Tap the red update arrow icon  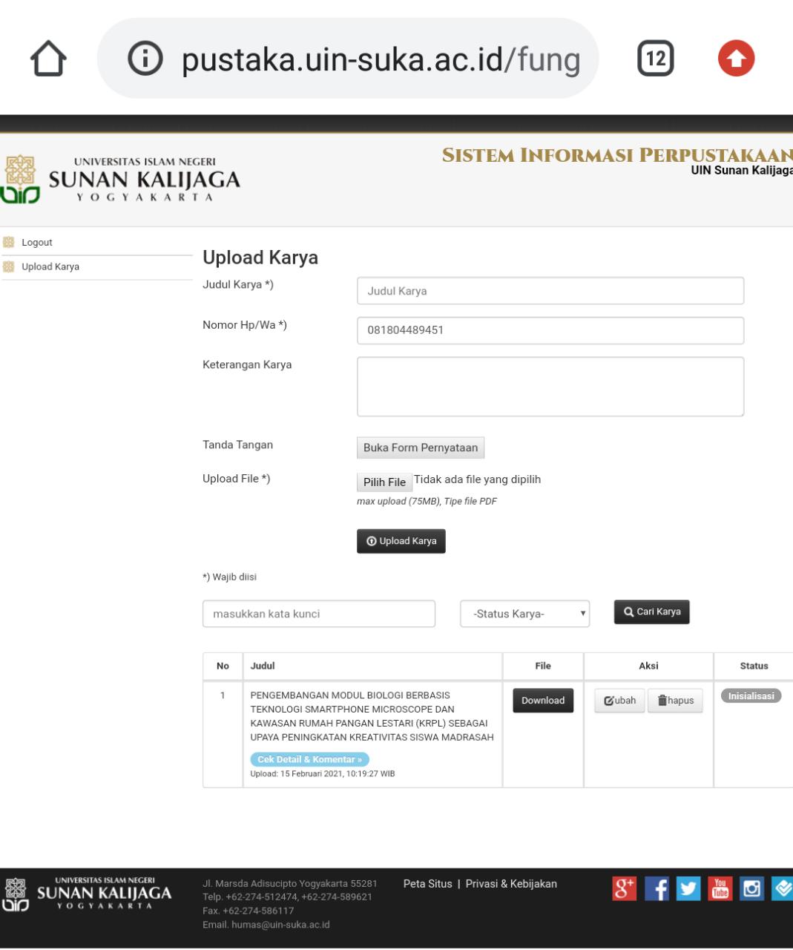[x=736, y=59]
